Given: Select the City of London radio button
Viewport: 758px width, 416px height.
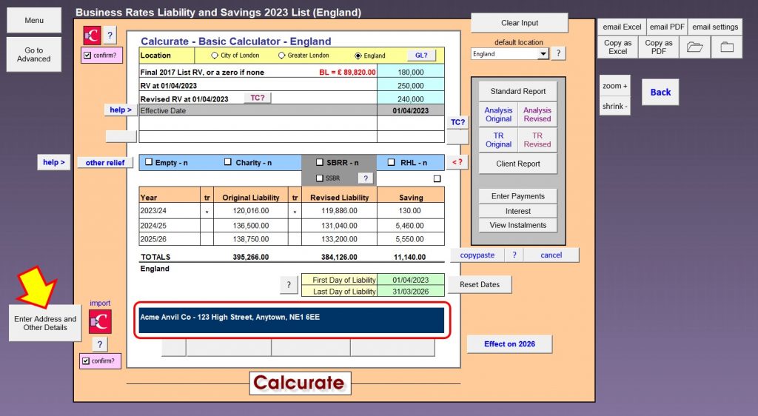Looking at the screenshot, I should [215, 56].
